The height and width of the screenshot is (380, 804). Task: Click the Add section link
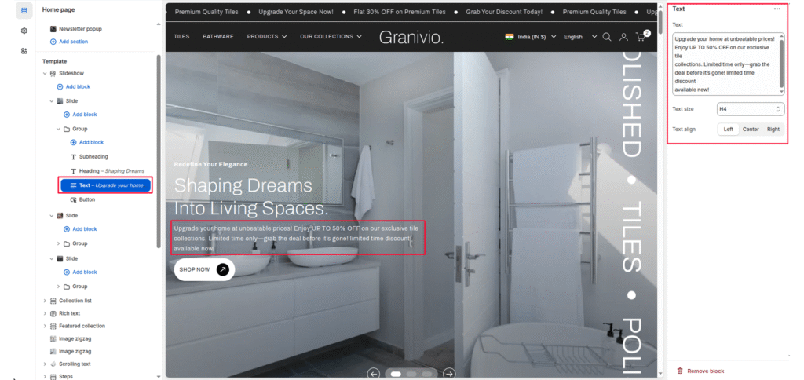[73, 42]
